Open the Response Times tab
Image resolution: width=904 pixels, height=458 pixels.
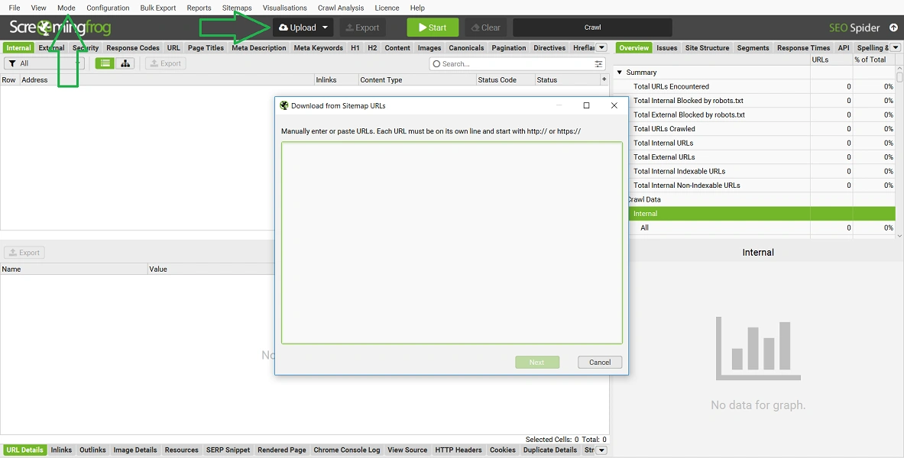tap(804, 48)
